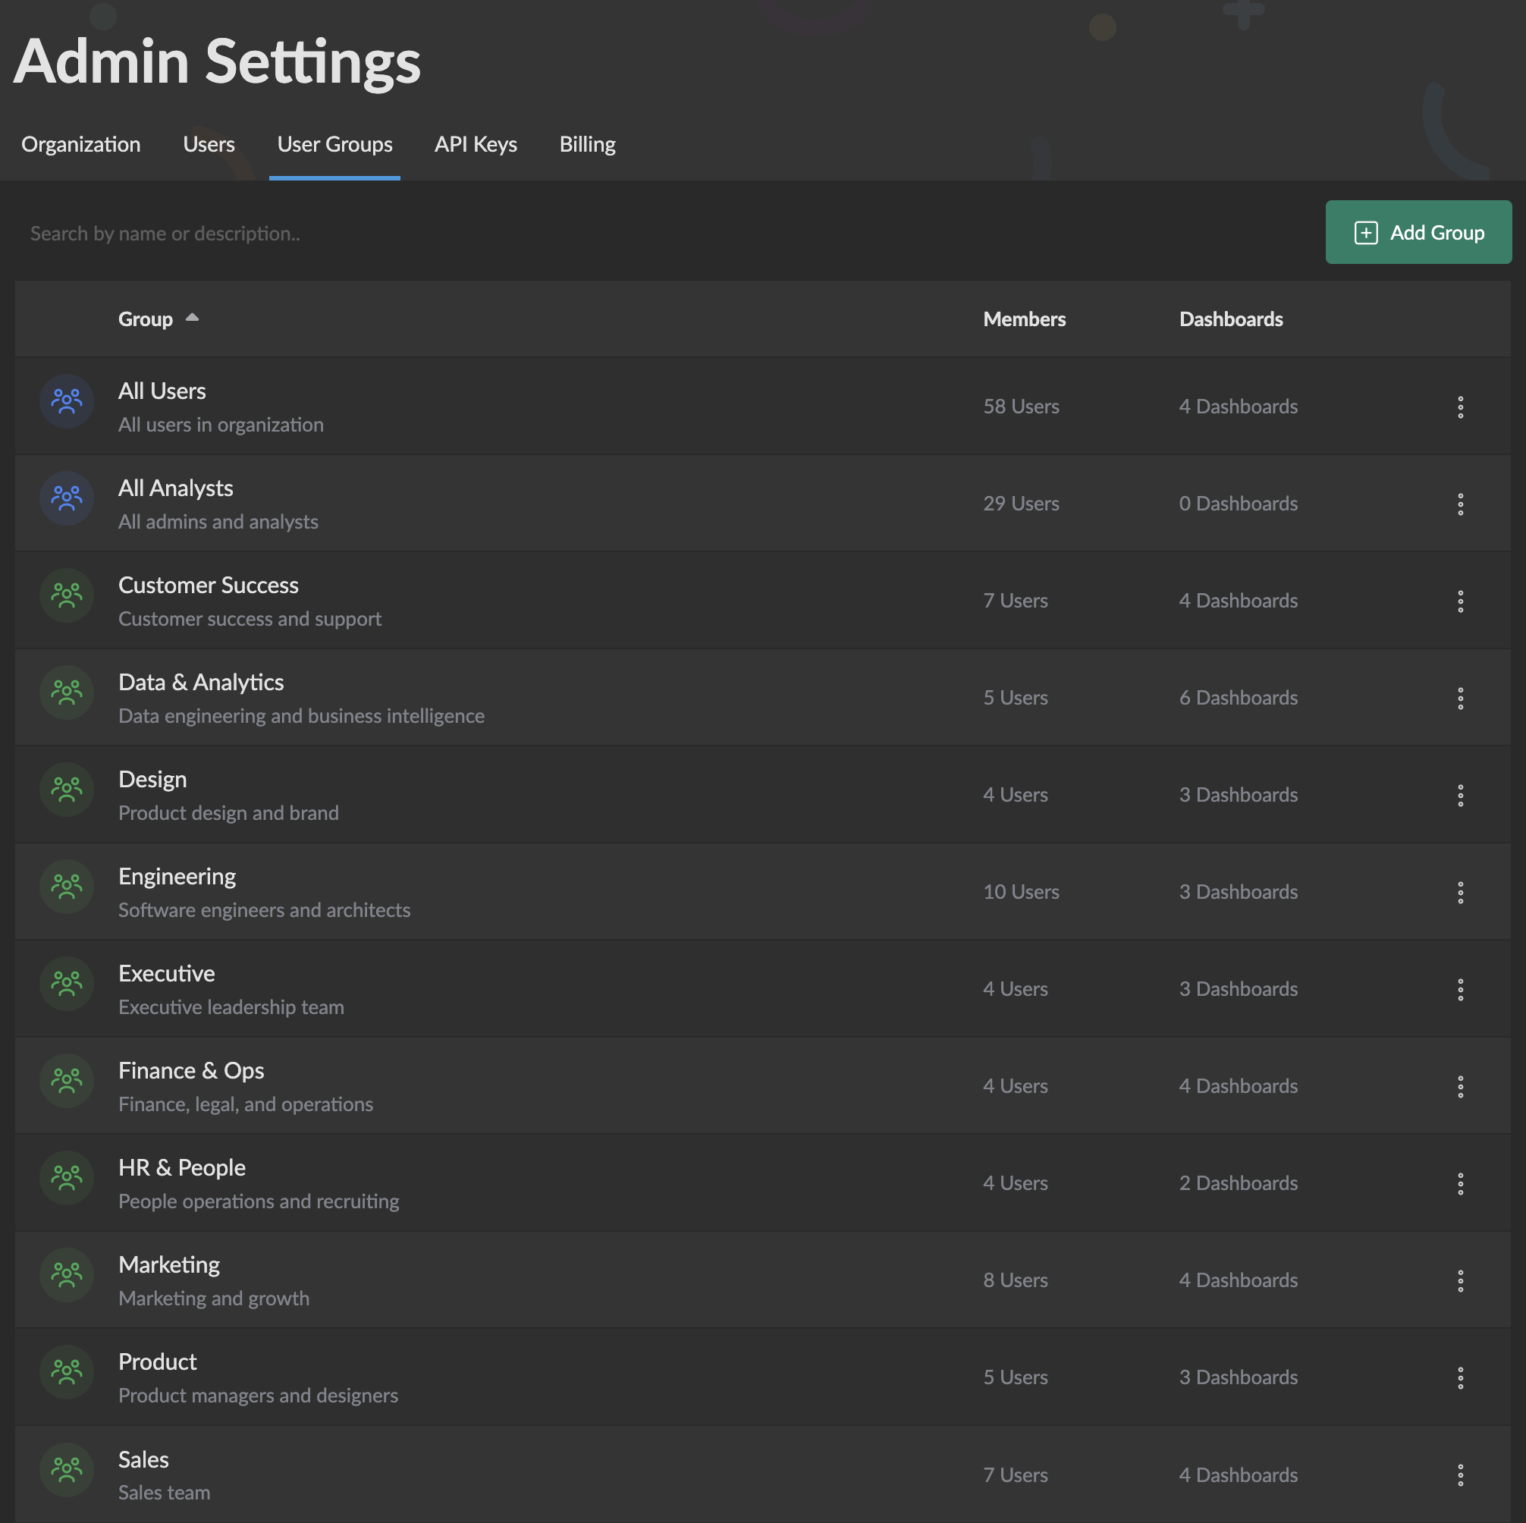The width and height of the screenshot is (1526, 1523).
Task: Click the '6 Dashboards' cell
Action: [x=1238, y=699]
